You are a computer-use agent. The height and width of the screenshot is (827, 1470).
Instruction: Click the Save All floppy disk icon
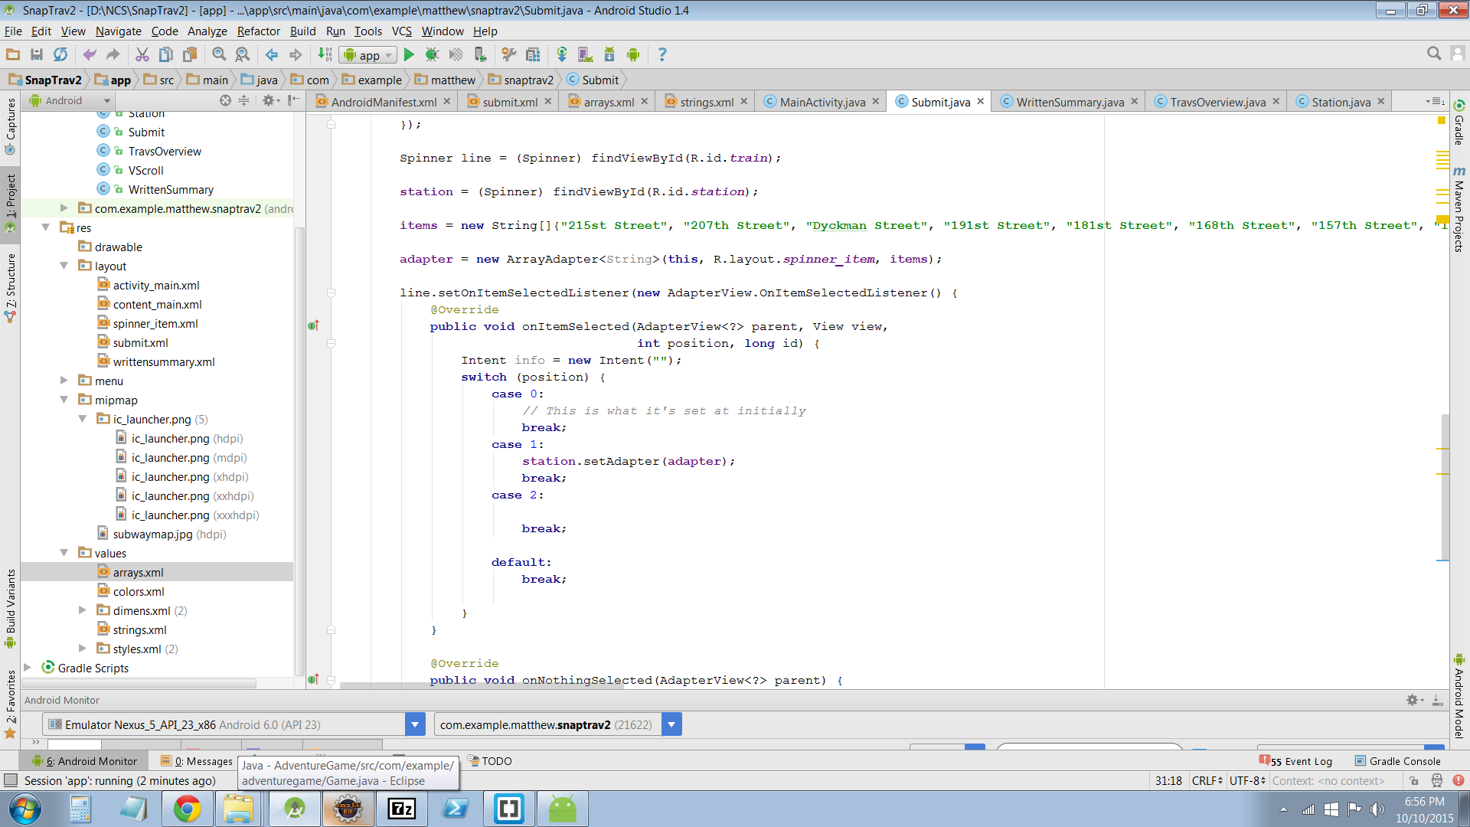coord(36,54)
